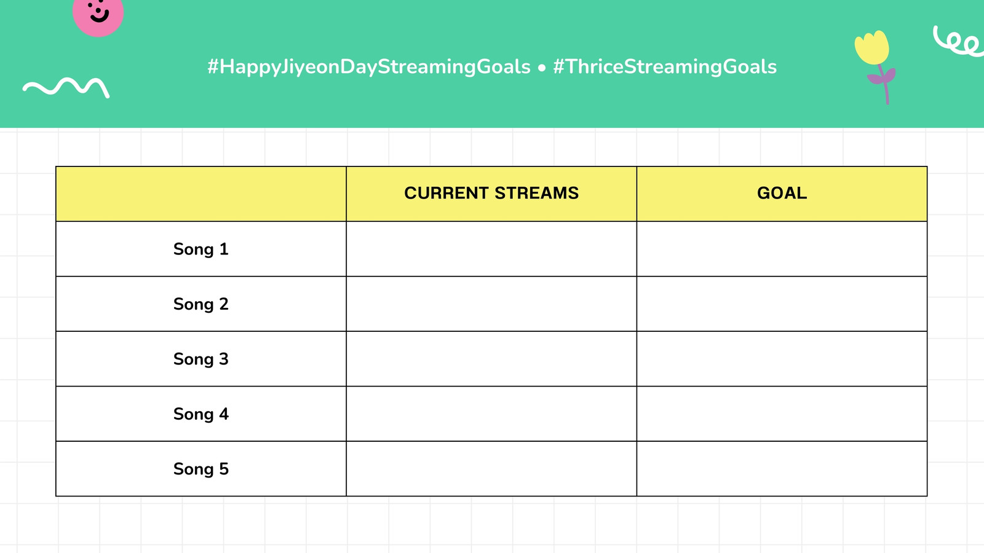This screenshot has width=984, height=553.
Task: Select the GOAL column header
Action: click(782, 194)
